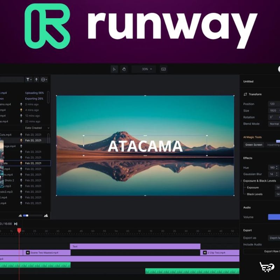The height and width of the screenshot is (280, 280).
Task: Click the arrow icon on the '12 mins ago' row
Action: tap(21, 116)
